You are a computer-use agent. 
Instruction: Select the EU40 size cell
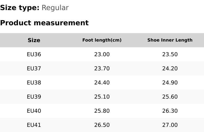click(x=34, y=111)
